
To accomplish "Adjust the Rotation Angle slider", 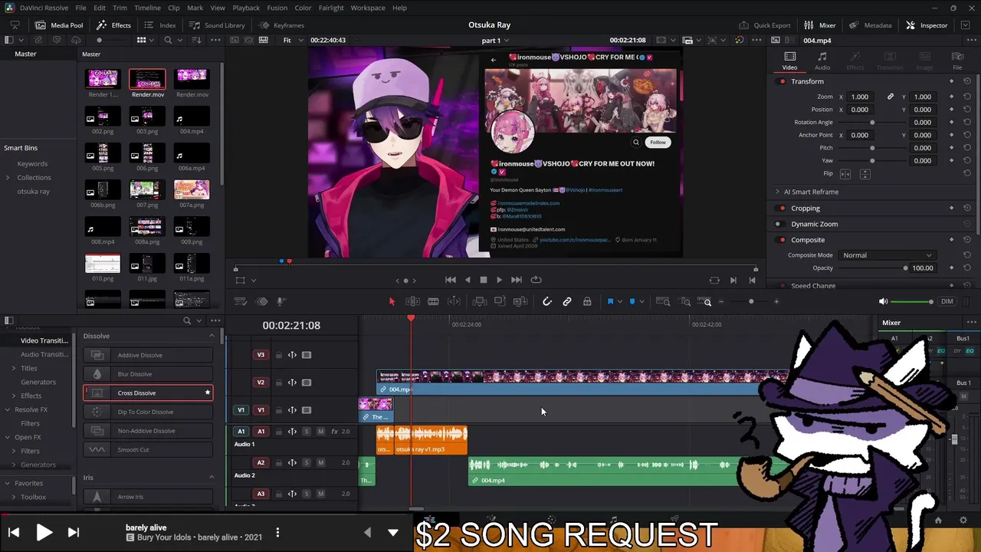I will (x=872, y=123).
